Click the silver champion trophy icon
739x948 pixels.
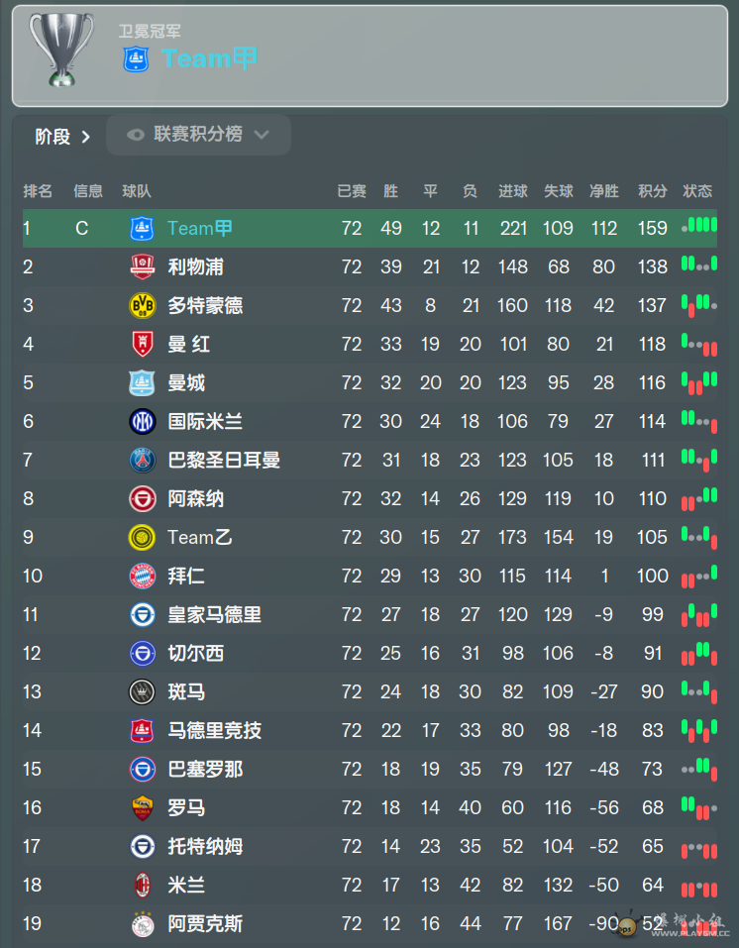(61, 51)
